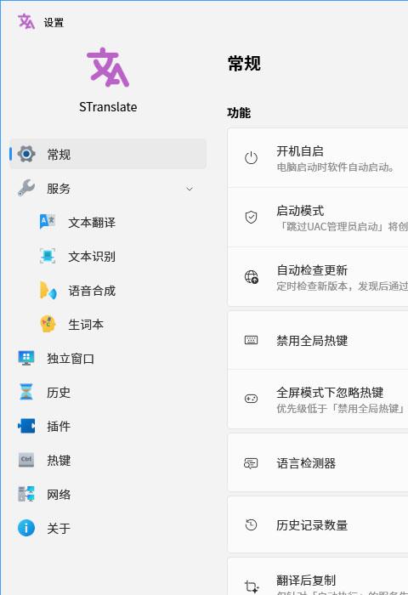
Task: Click the Ctrl key icon for 热键
Action: pos(26,460)
